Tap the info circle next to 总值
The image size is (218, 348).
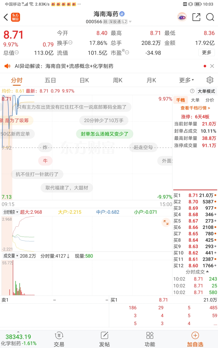17,52
